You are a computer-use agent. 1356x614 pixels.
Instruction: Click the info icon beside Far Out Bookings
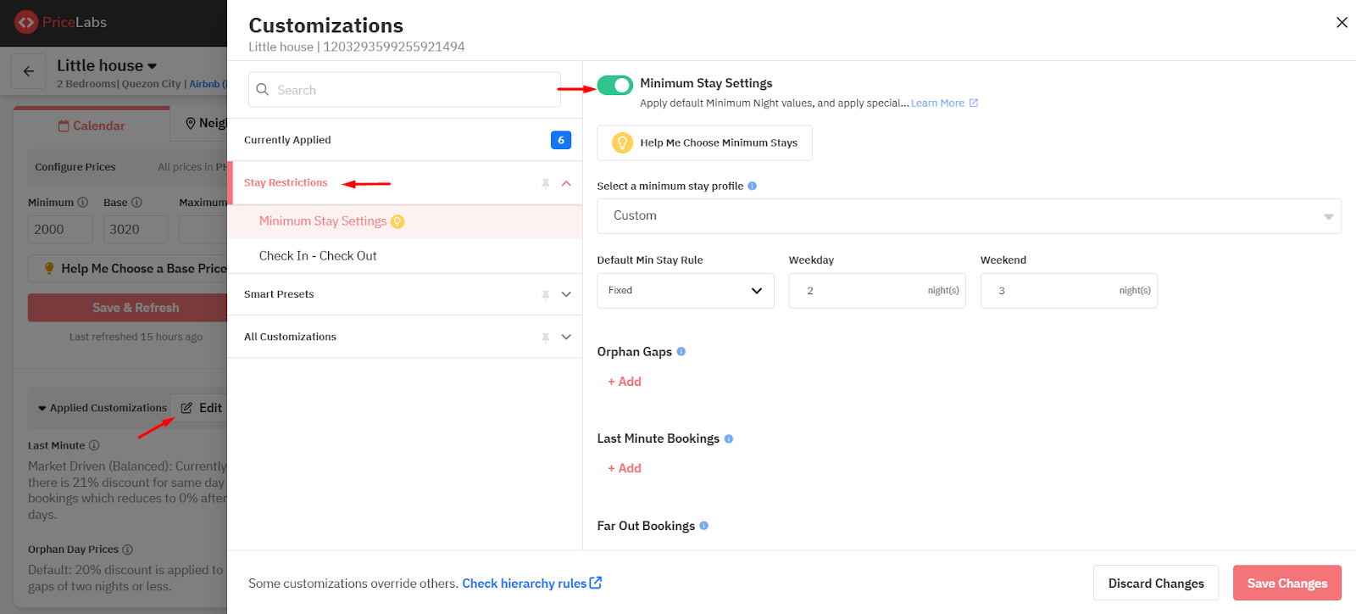pos(704,526)
